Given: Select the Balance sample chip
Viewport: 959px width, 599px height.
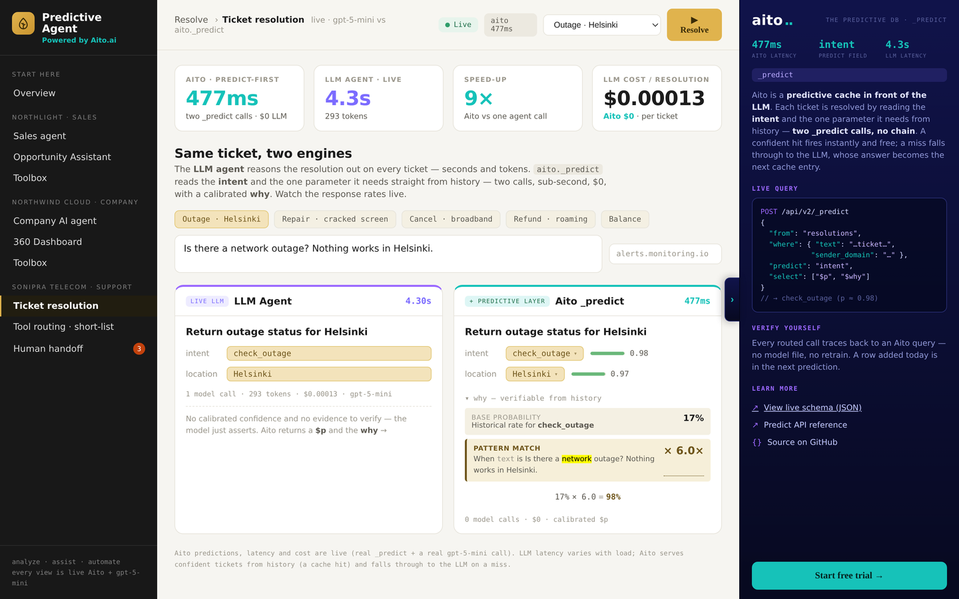Looking at the screenshot, I should (x=625, y=219).
